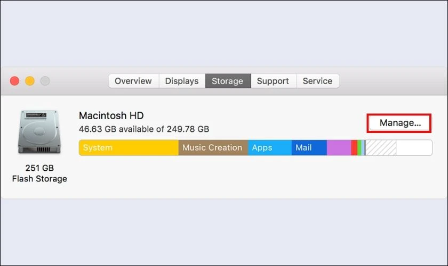The width and height of the screenshot is (448, 266).
Task: Click the white free space segment
Action: click(414, 148)
